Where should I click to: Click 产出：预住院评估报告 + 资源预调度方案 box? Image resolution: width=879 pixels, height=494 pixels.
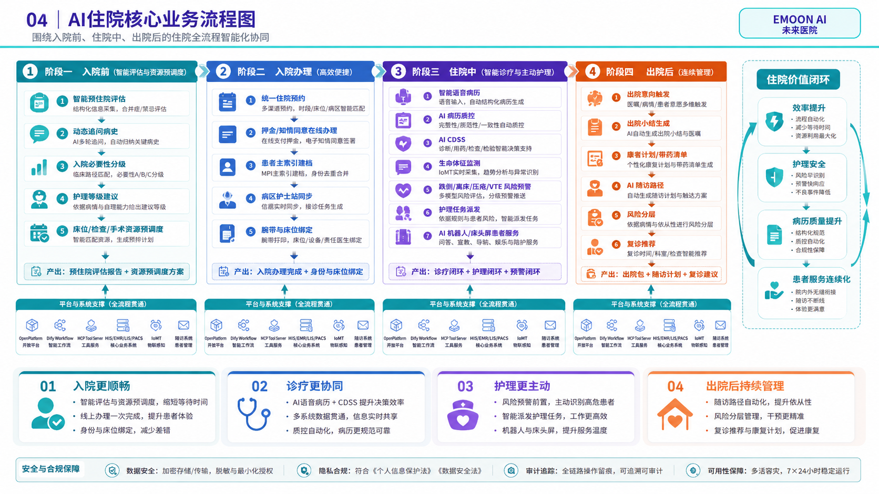tap(107, 271)
